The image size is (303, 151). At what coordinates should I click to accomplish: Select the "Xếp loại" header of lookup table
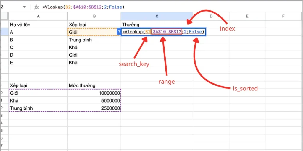(x=38, y=85)
